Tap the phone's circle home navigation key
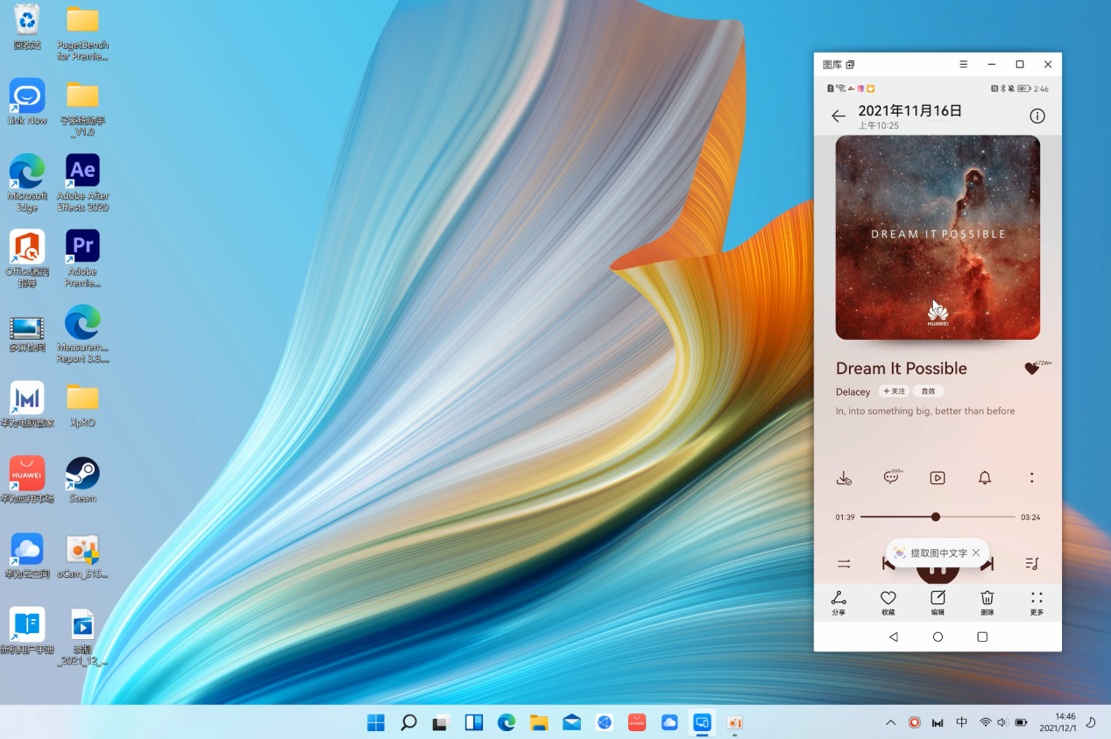The height and width of the screenshot is (739, 1111). 938,637
